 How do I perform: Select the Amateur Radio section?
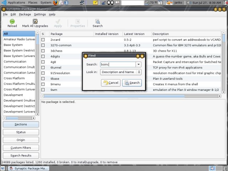coord(19,39)
